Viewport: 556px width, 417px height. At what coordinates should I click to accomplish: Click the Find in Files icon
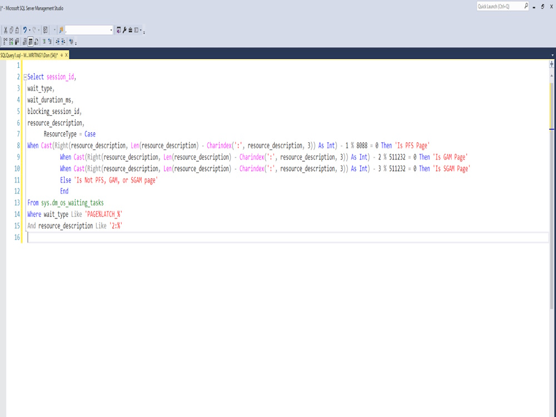tap(61, 30)
